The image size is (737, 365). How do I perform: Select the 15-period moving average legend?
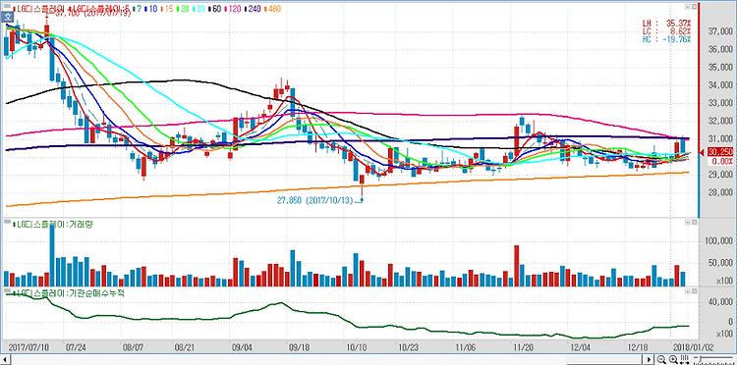click(x=167, y=9)
